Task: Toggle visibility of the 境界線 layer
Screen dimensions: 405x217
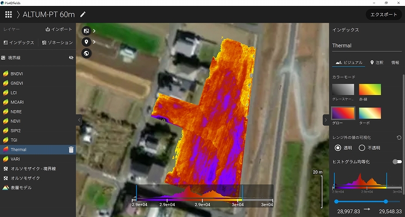Action: tap(71, 58)
